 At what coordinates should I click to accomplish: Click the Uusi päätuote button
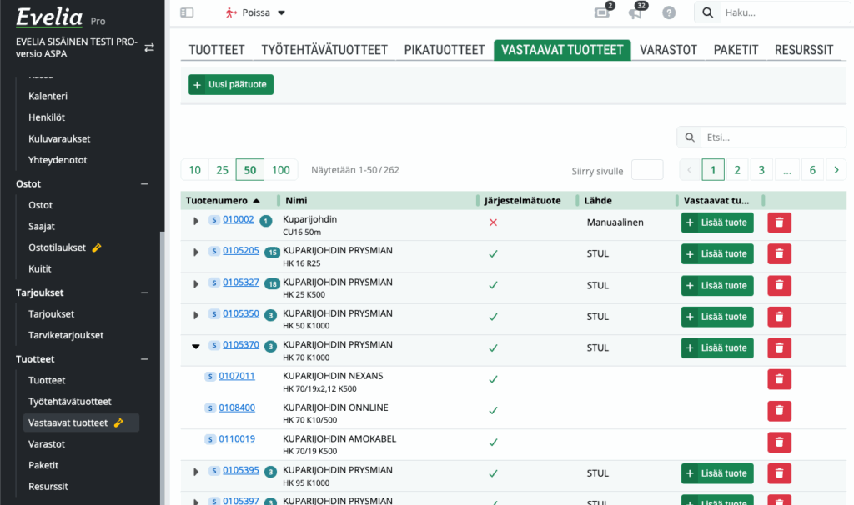(231, 84)
